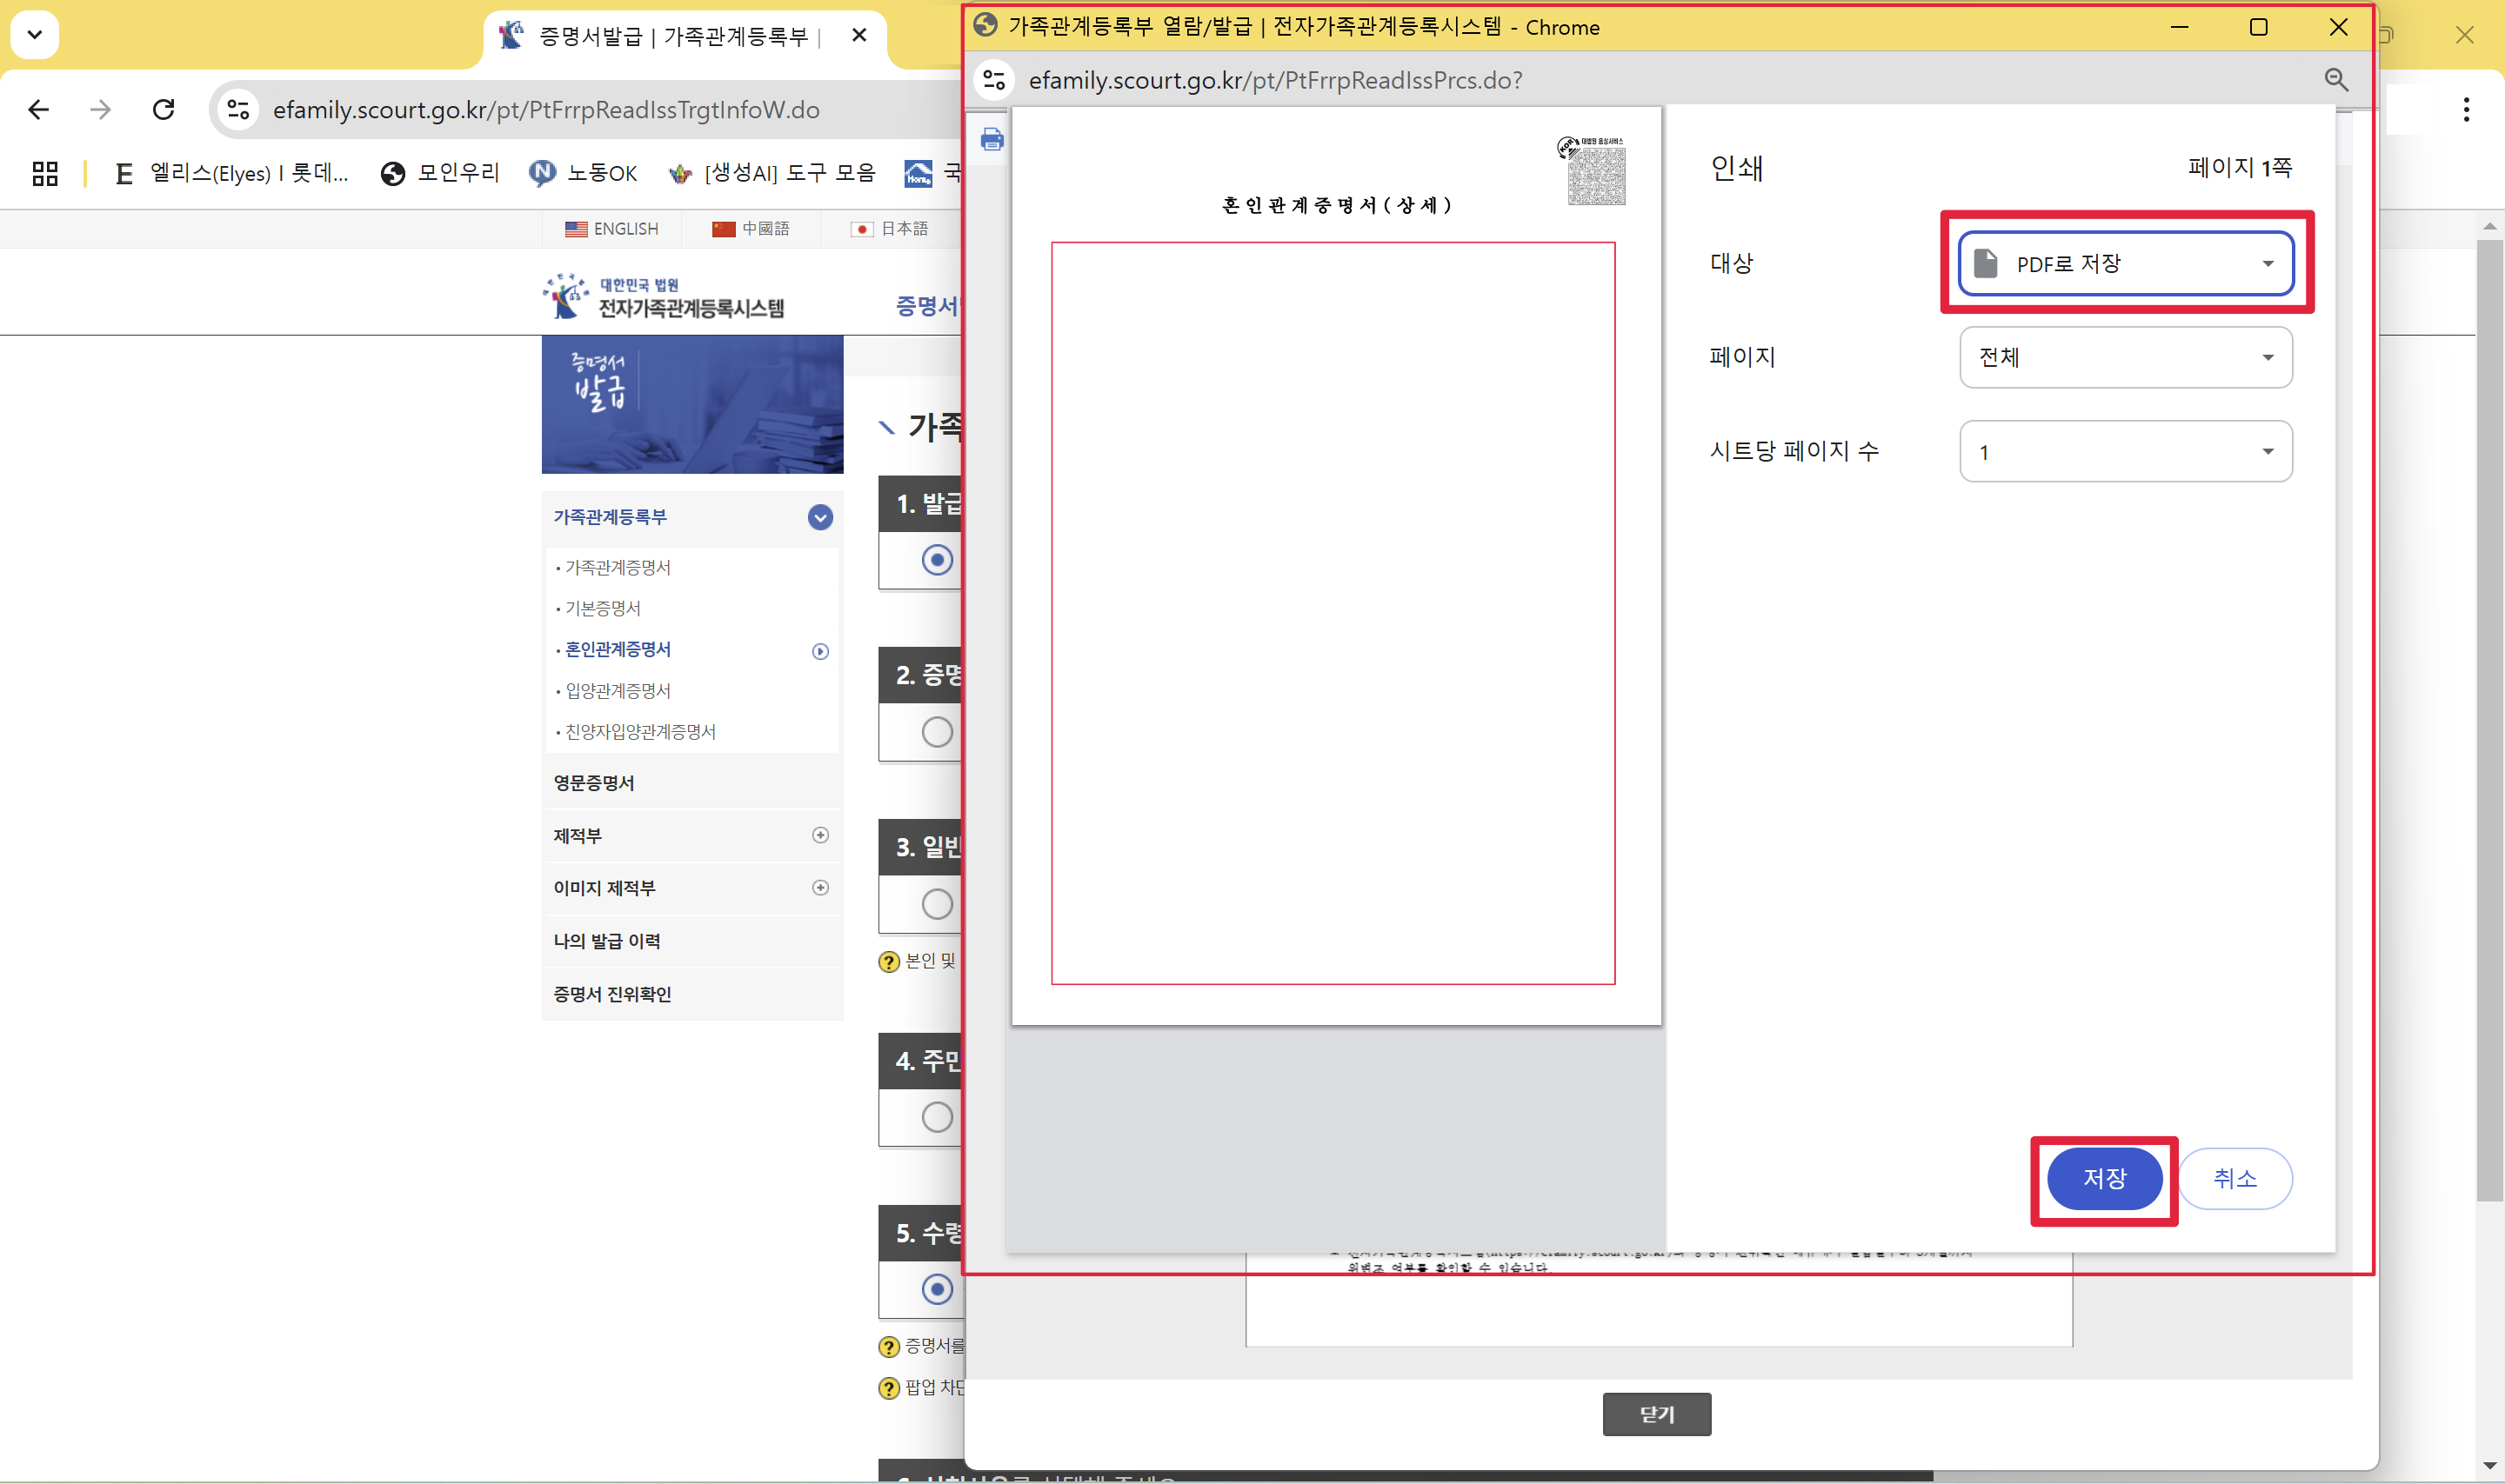2505x1484 pixels.
Task: Switch language to ENGLISH
Action: coord(612,229)
